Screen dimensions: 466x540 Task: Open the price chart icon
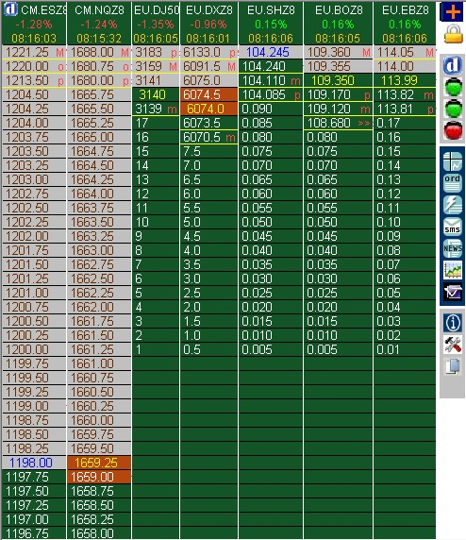click(x=452, y=270)
